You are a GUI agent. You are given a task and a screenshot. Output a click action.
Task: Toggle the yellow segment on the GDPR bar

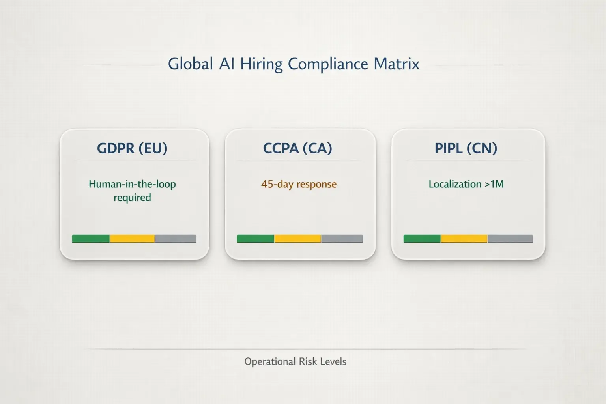[132, 238]
